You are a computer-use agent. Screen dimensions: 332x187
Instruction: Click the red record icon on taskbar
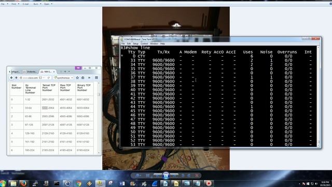click(209, 183)
